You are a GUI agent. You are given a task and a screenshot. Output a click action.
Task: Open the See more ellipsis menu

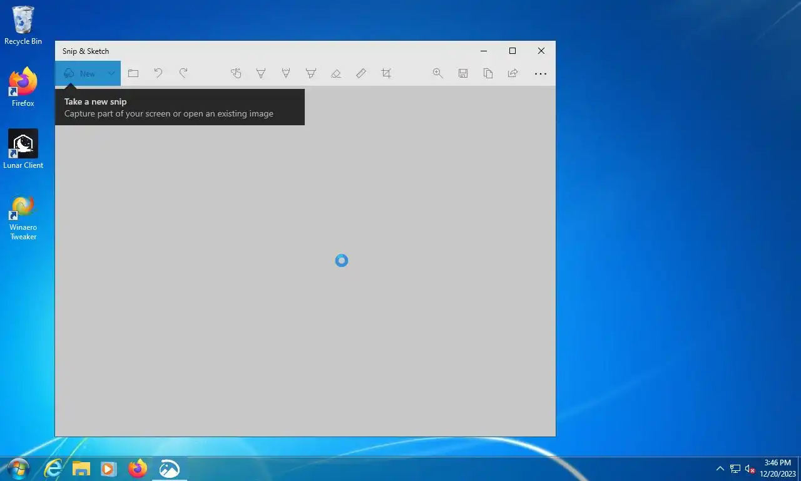coord(541,73)
